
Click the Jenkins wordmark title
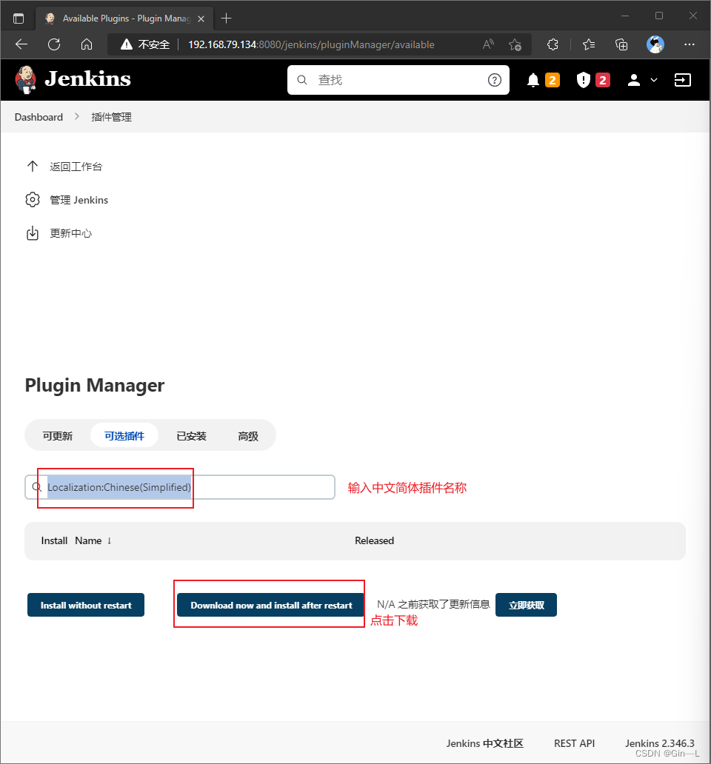(x=87, y=79)
